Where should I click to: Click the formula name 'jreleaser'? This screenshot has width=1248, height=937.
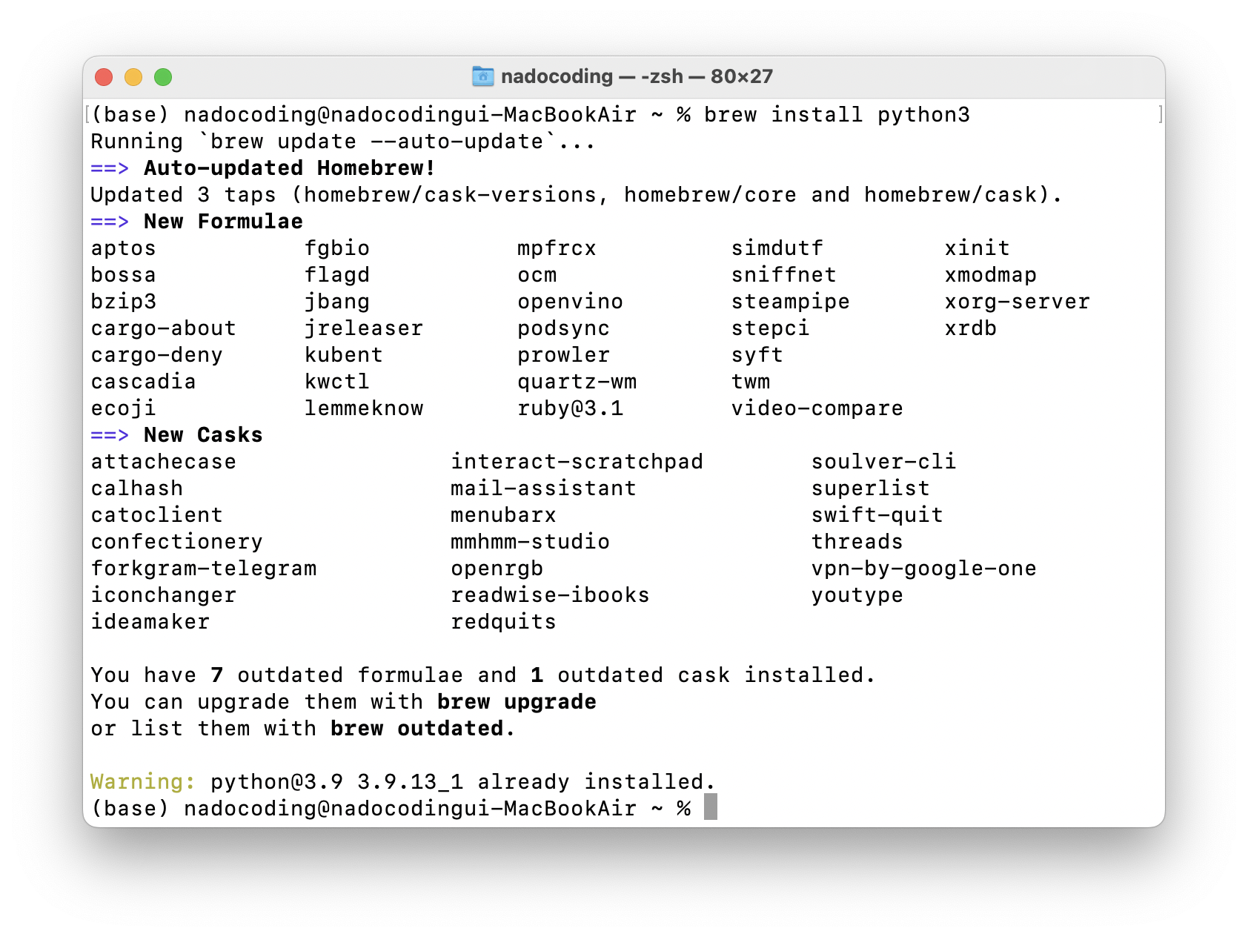pos(363,328)
